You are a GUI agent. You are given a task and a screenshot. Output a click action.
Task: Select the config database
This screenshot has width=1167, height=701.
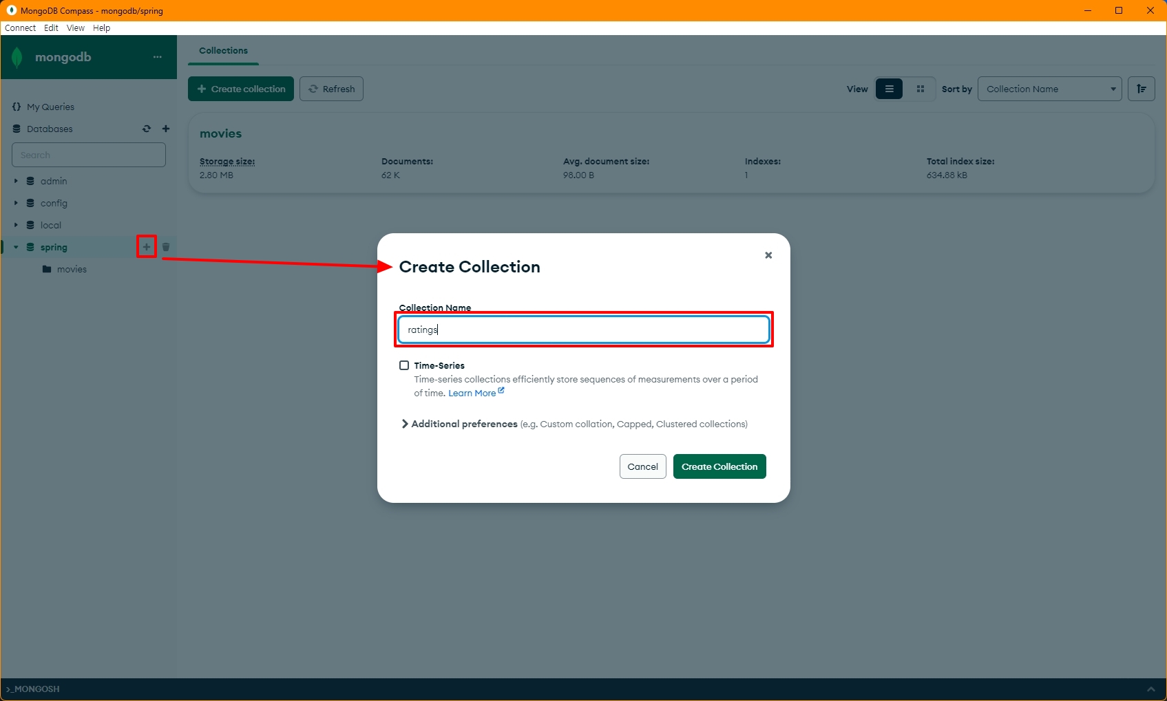pyautogui.click(x=54, y=203)
